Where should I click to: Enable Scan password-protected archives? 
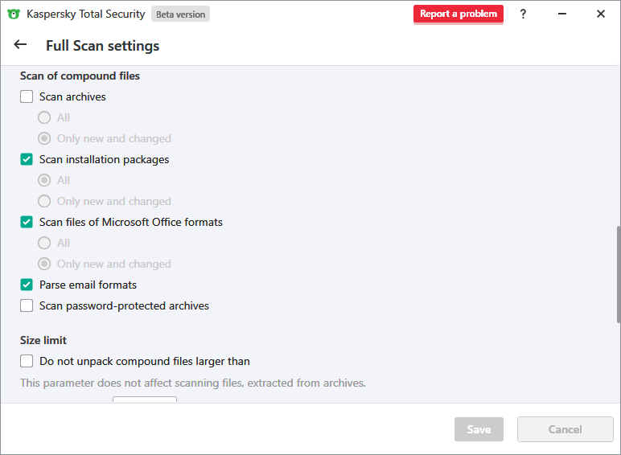[27, 305]
